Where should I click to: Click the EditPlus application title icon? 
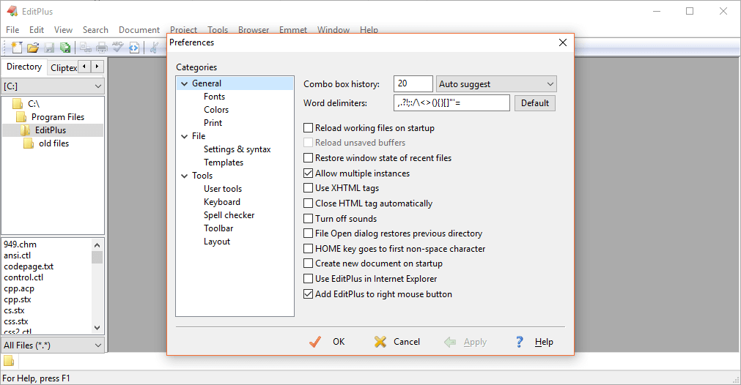tap(12, 11)
